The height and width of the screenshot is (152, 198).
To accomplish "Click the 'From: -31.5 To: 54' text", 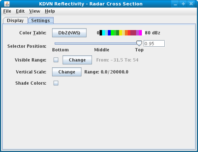I will [x=117, y=60].
